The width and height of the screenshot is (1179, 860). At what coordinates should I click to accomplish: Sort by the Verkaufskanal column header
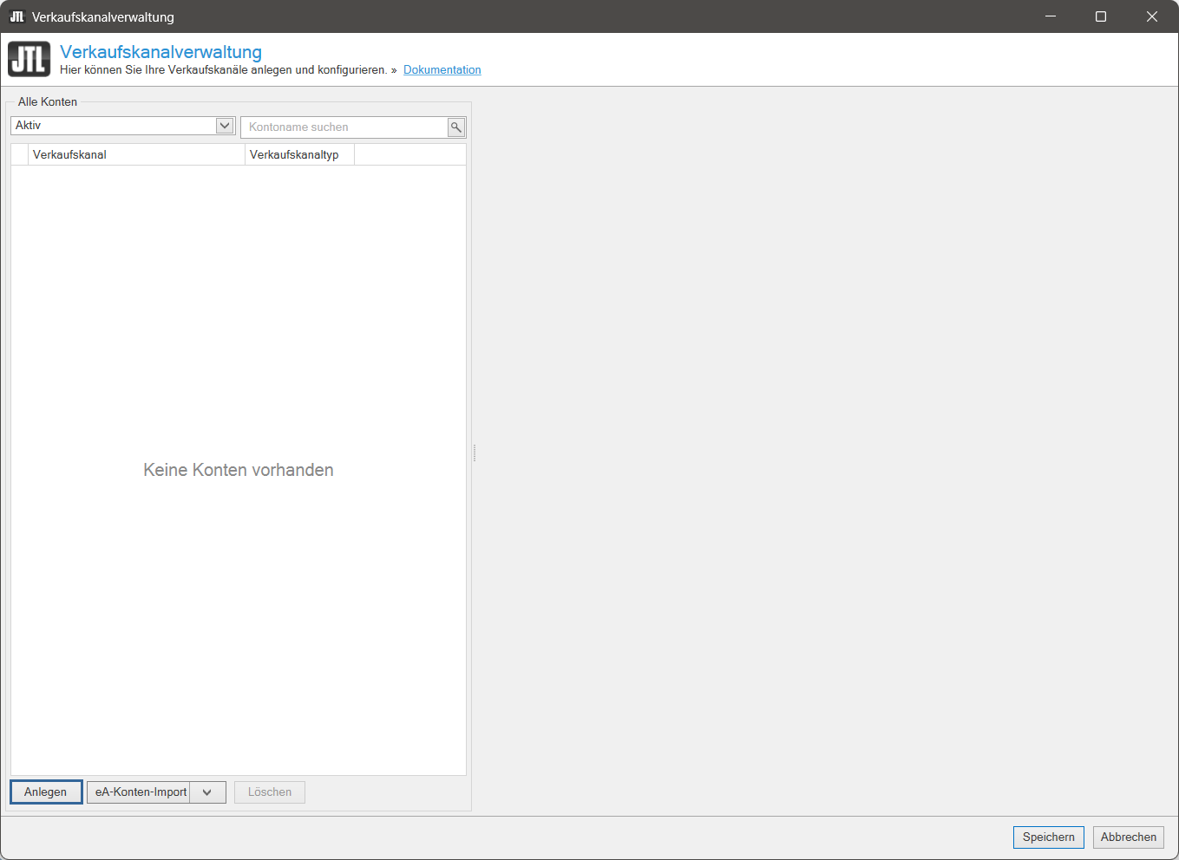(136, 155)
